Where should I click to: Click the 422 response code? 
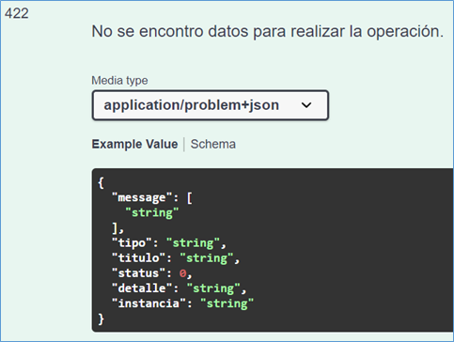(17, 13)
